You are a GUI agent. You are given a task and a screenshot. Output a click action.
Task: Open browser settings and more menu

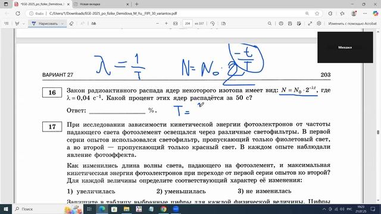point(365,14)
